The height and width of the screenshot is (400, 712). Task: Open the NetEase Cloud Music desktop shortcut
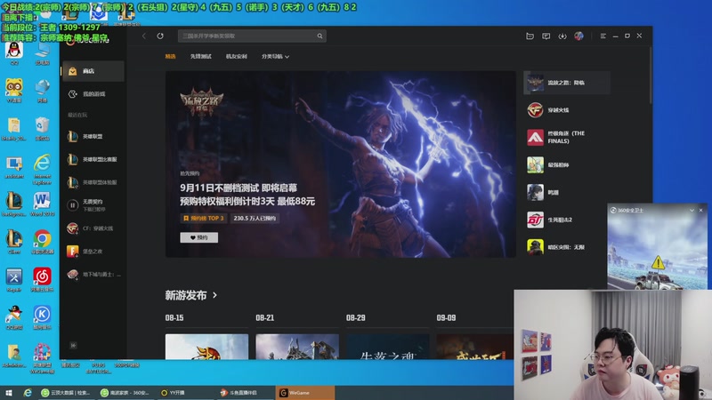42,280
